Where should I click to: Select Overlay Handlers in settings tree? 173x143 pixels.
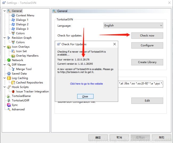click(x=27, y=56)
